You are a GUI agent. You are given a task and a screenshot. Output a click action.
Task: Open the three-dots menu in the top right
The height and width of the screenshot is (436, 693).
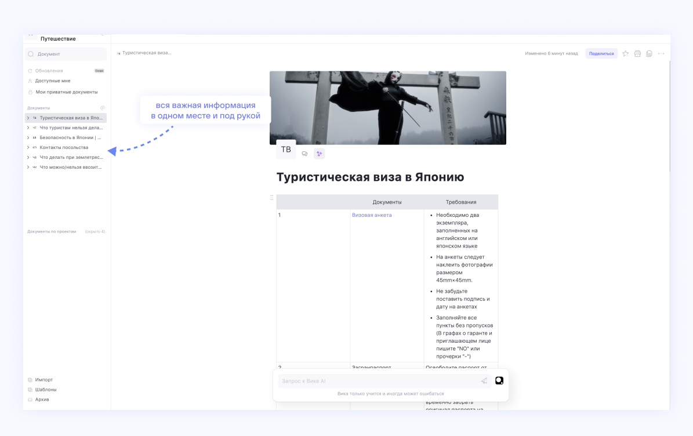661,53
